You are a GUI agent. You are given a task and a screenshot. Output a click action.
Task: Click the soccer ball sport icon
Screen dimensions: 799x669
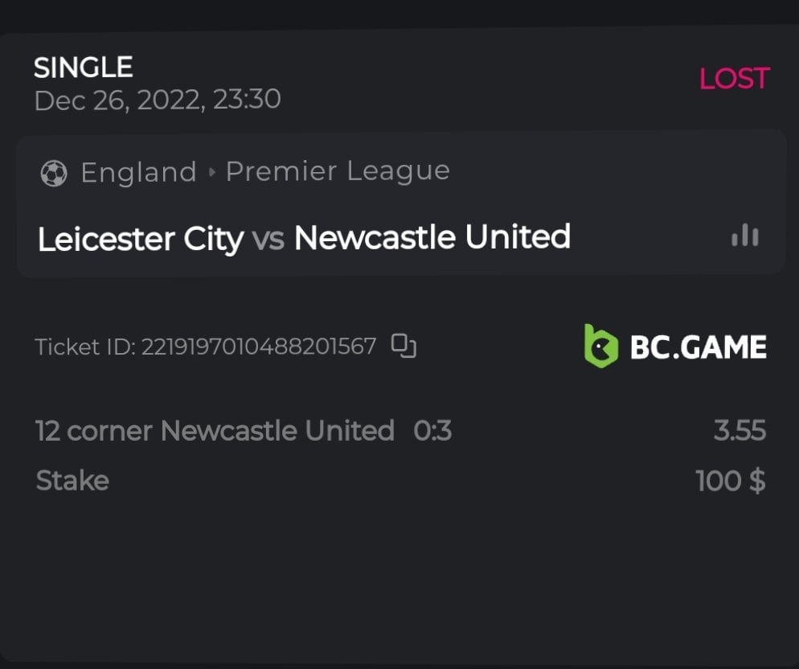(54, 173)
